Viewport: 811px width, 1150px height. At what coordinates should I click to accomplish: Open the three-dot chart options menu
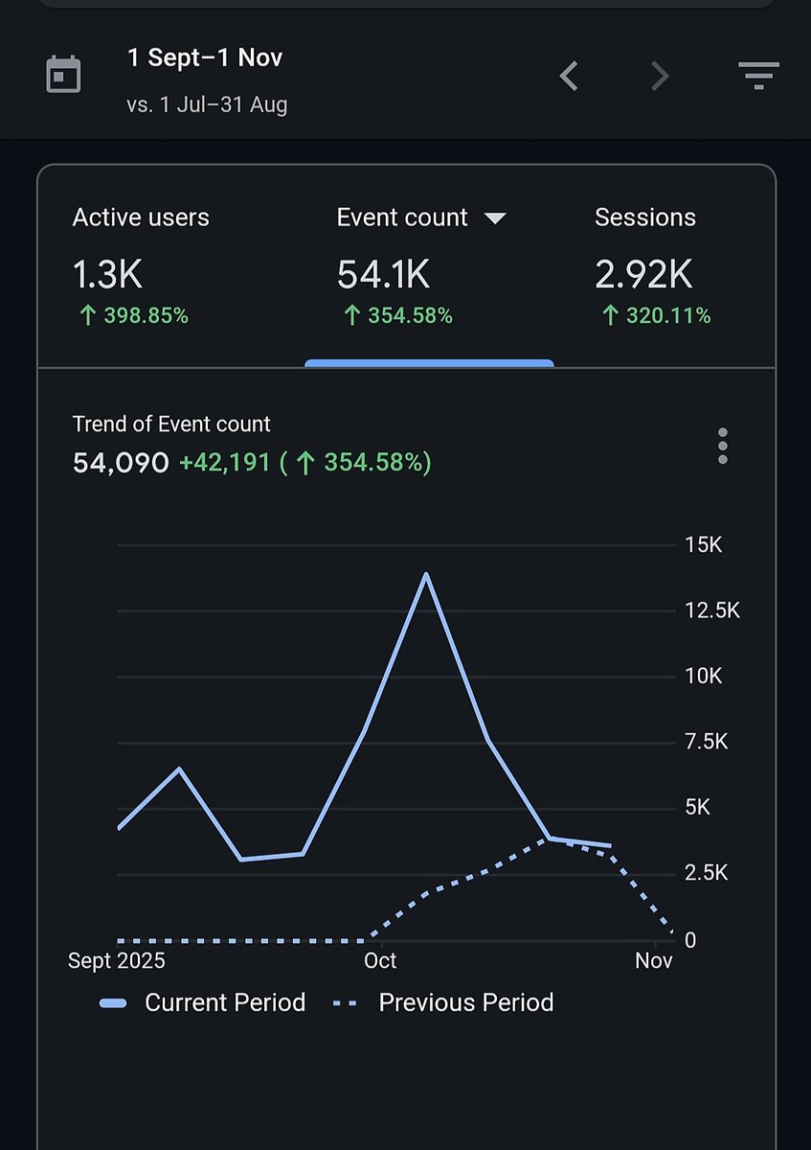(x=722, y=447)
